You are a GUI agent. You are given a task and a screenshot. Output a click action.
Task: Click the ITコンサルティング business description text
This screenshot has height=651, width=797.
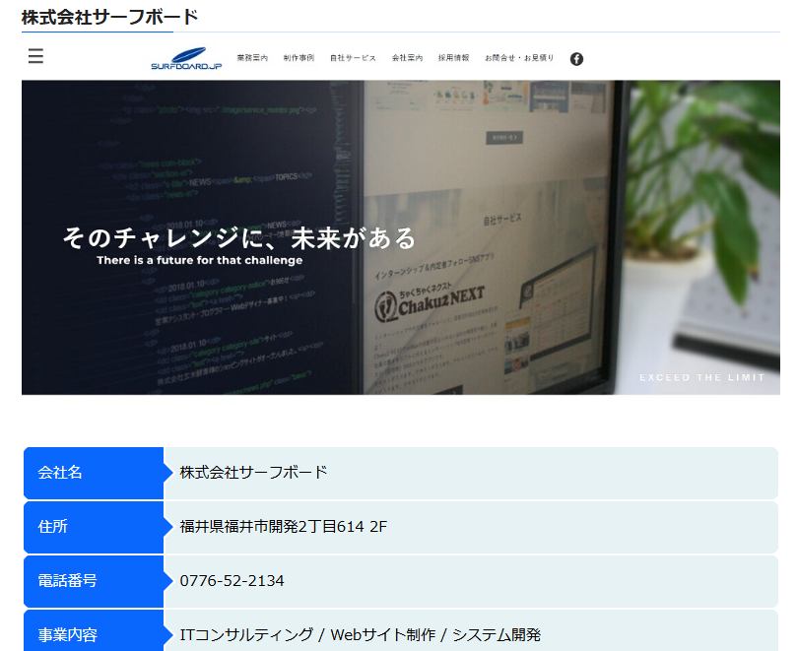click(x=360, y=634)
